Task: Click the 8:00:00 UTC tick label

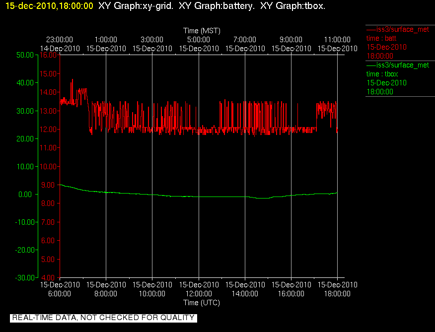Action: (x=106, y=294)
